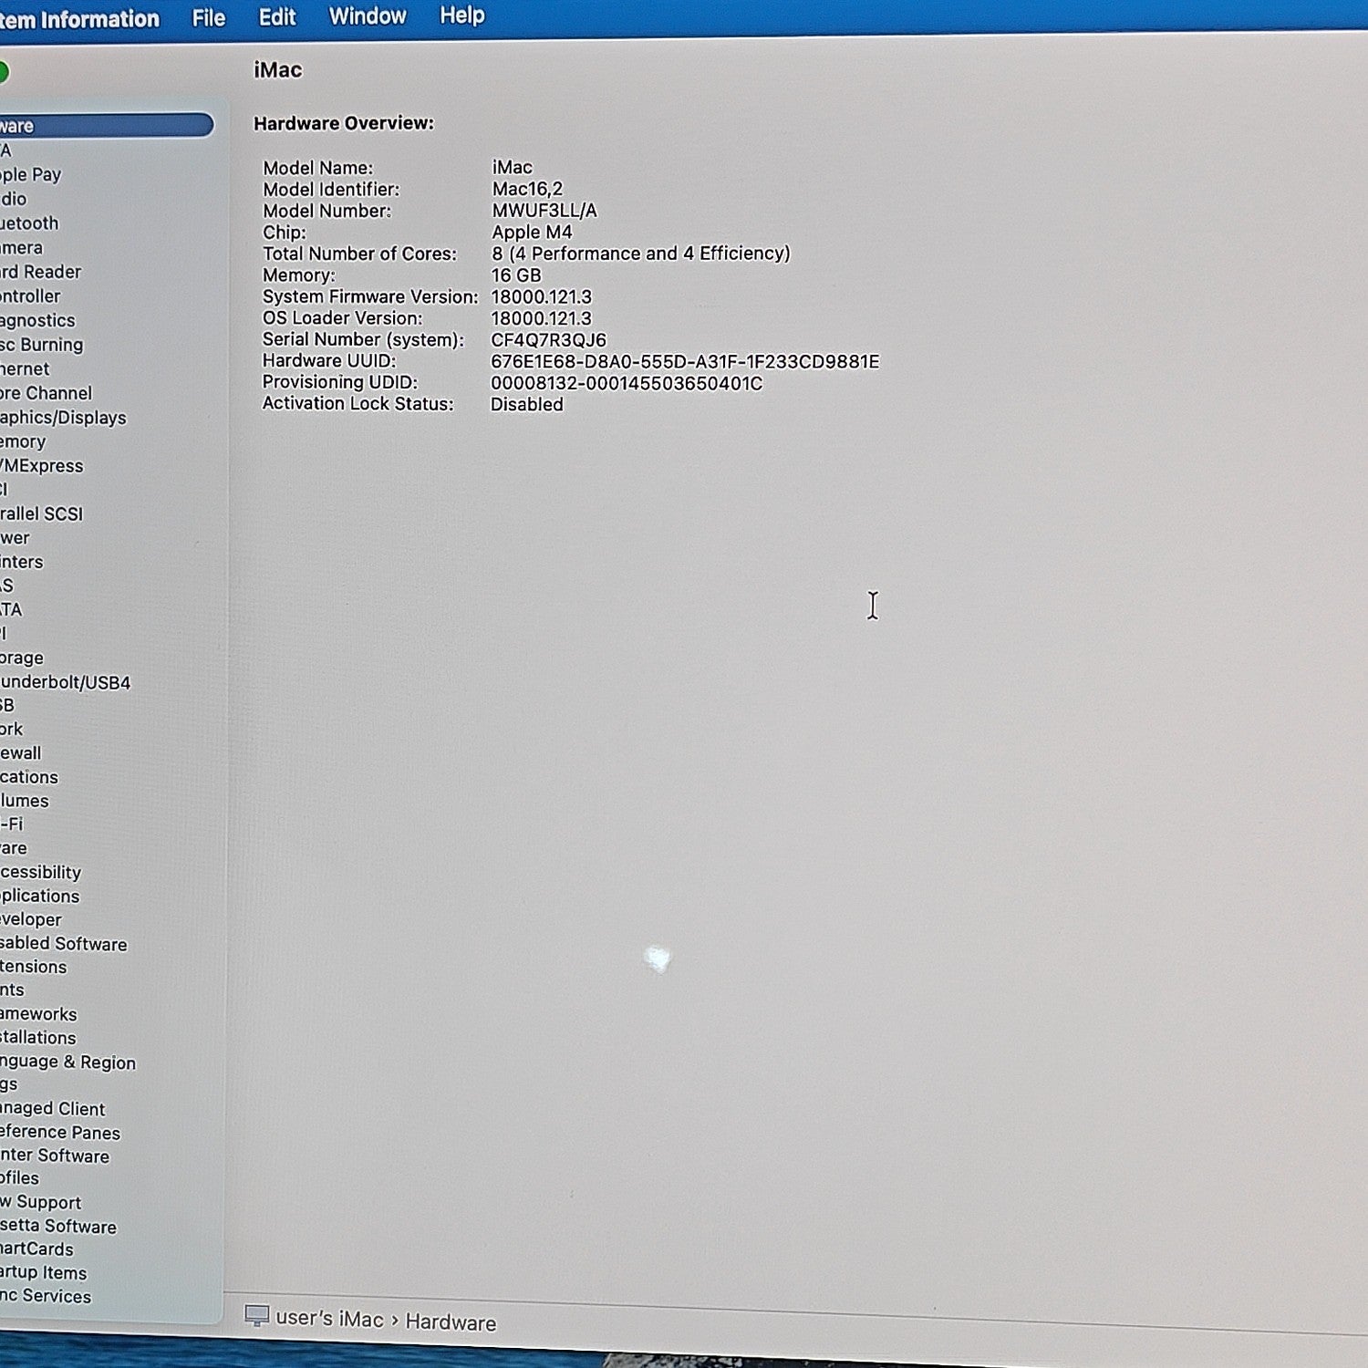This screenshot has width=1368, height=1368.
Task: Select Card Reader in the sidebar
Action: tap(40, 272)
